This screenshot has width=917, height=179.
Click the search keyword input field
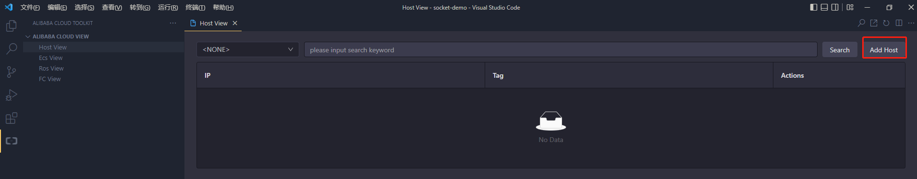[x=561, y=49]
